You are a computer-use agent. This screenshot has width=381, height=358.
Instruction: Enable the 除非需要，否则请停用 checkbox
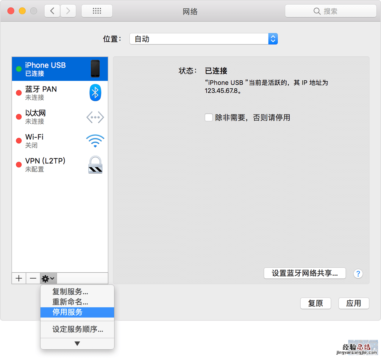pyautogui.click(x=209, y=117)
